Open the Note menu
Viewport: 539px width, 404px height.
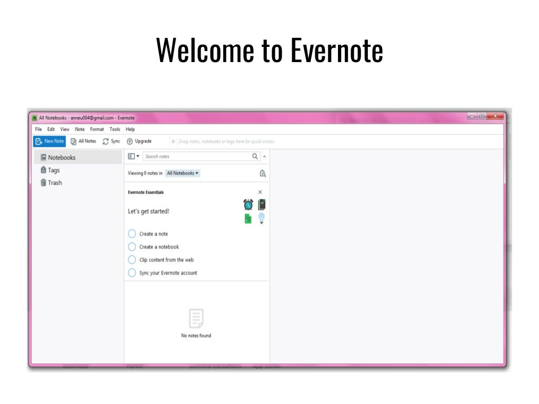(x=80, y=129)
